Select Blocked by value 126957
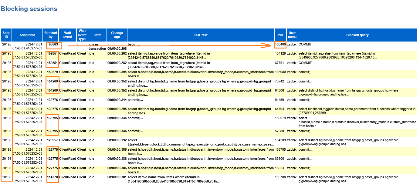 click(52, 140)
